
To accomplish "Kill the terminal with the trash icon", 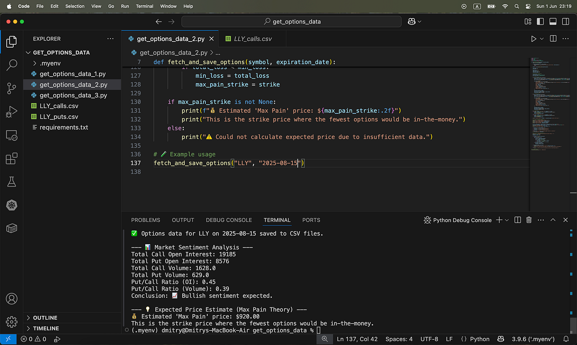I will point(529,220).
